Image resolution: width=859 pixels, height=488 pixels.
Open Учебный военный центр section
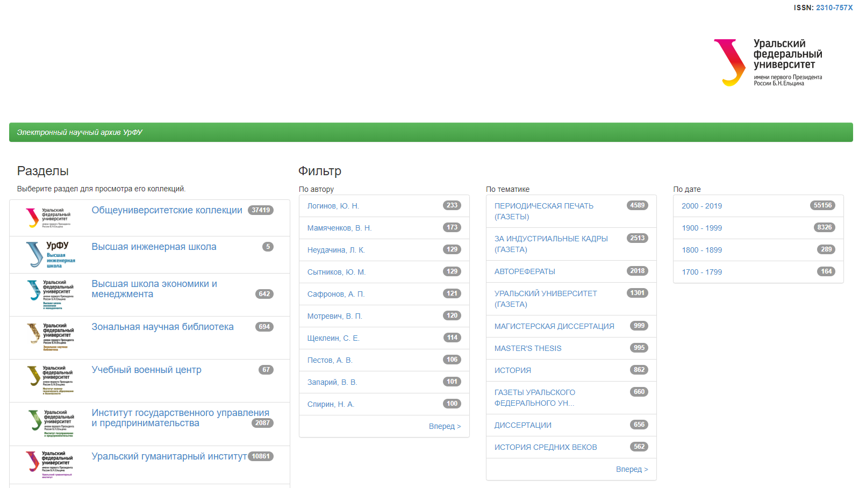(x=146, y=370)
